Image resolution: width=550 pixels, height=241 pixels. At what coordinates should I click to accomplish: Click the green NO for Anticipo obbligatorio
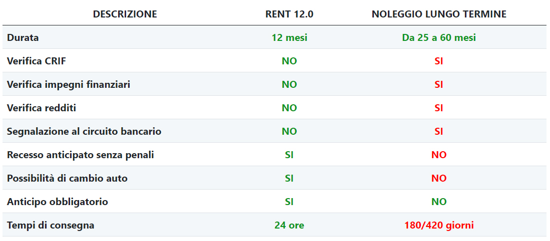[439, 202]
